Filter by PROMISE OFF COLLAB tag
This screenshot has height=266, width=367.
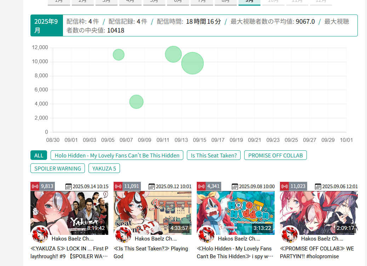(275, 155)
